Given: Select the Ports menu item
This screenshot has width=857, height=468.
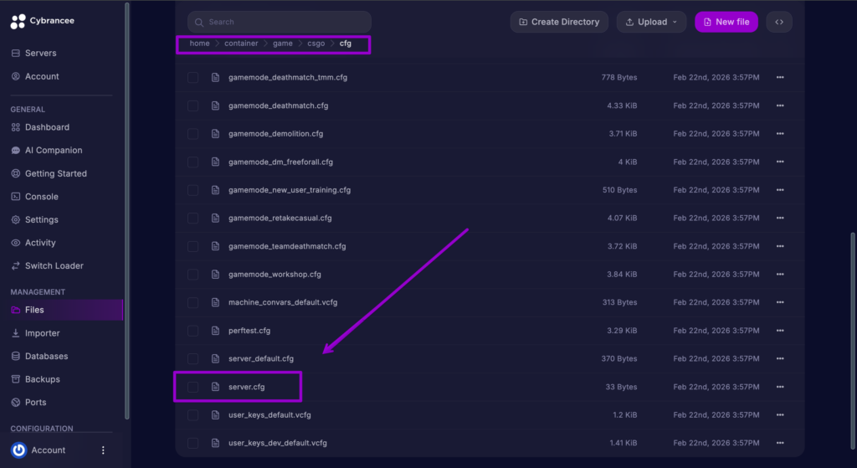Looking at the screenshot, I should click(35, 403).
